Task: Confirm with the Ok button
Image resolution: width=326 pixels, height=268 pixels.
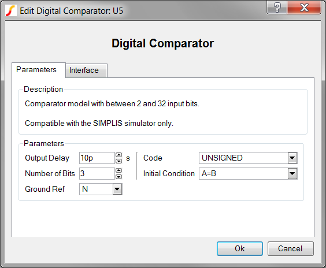Action: coord(240,248)
